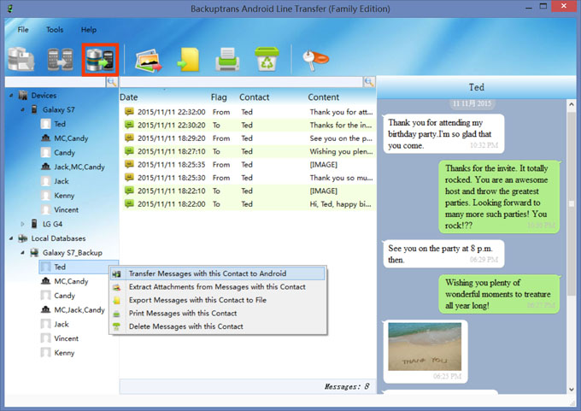The height and width of the screenshot is (411, 581).
Task: Click the Contact column header
Action: tap(255, 97)
